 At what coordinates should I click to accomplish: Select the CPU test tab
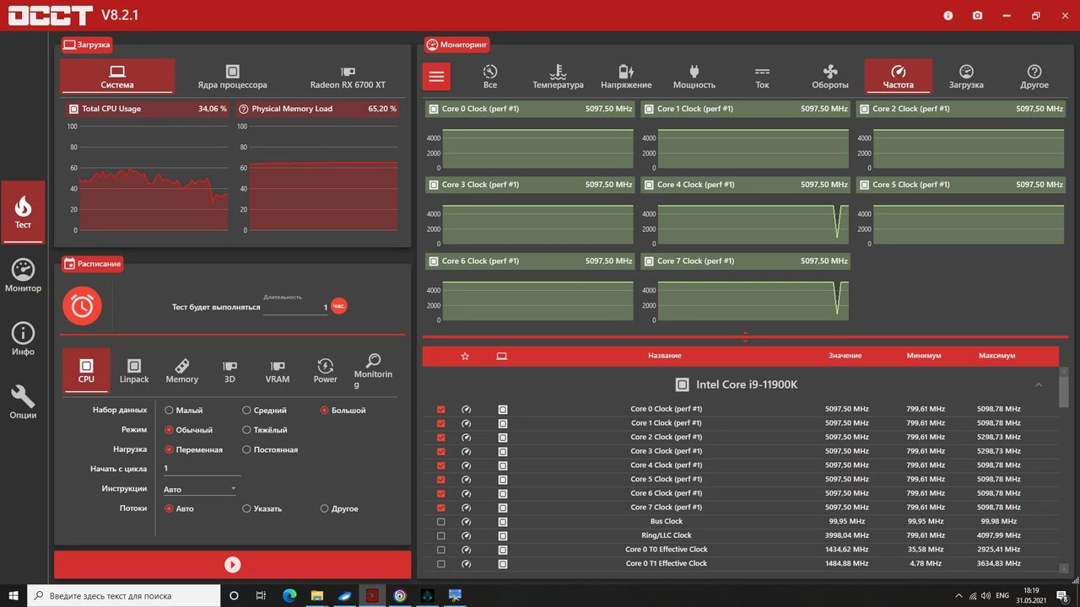click(86, 371)
